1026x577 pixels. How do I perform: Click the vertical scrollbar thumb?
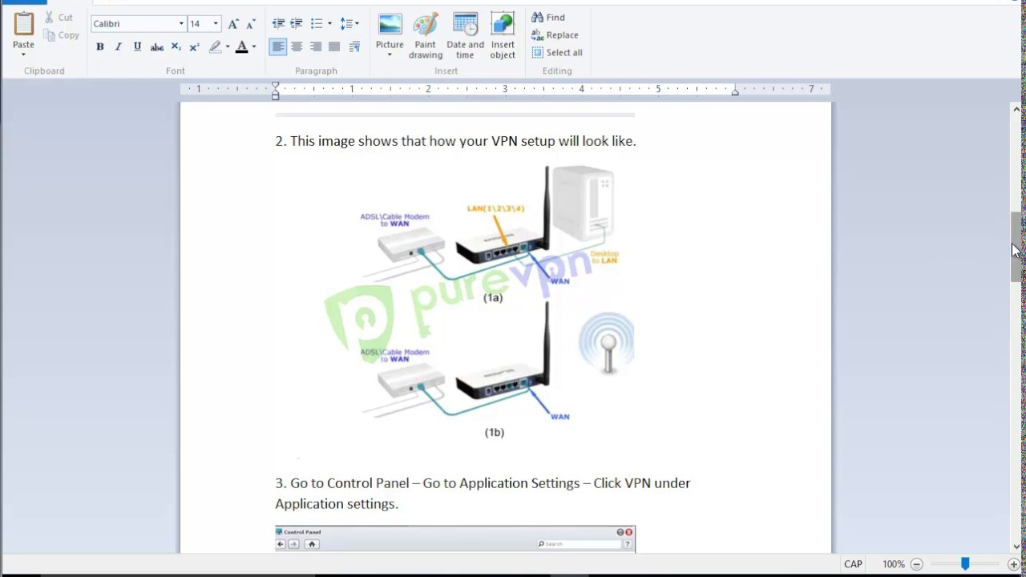(1016, 247)
